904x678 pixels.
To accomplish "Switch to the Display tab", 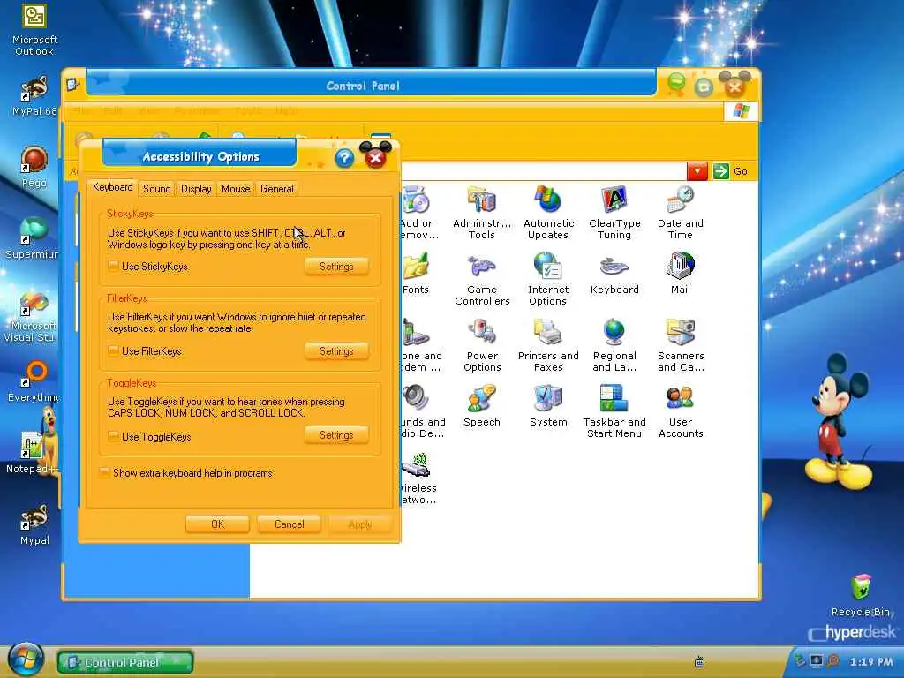I will coord(196,189).
